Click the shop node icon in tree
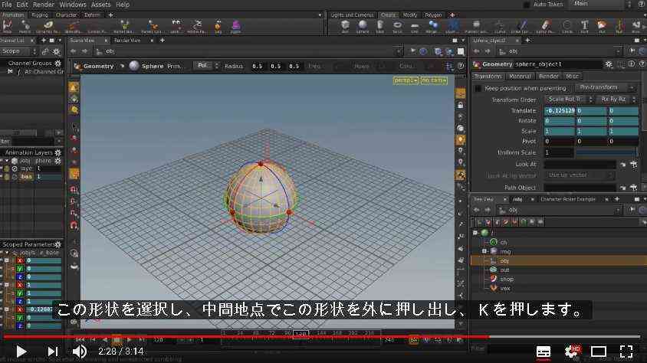This screenshot has width=647, height=363. coord(493,279)
